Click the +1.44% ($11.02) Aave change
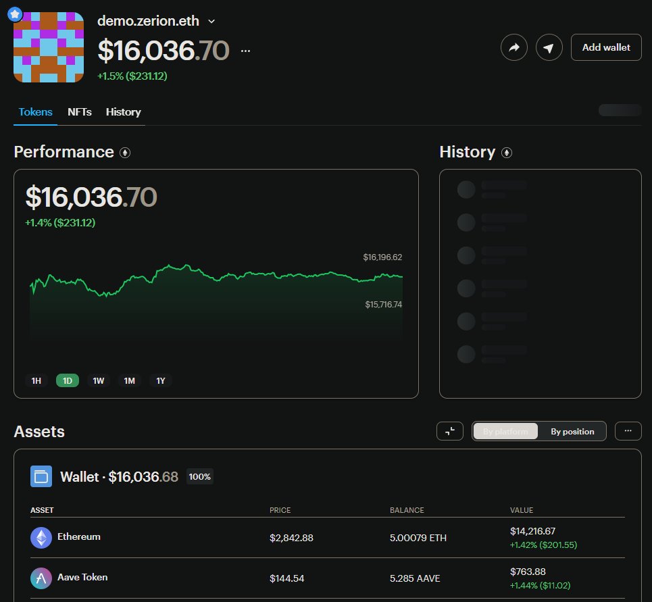This screenshot has width=652, height=602. pyautogui.click(x=540, y=585)
